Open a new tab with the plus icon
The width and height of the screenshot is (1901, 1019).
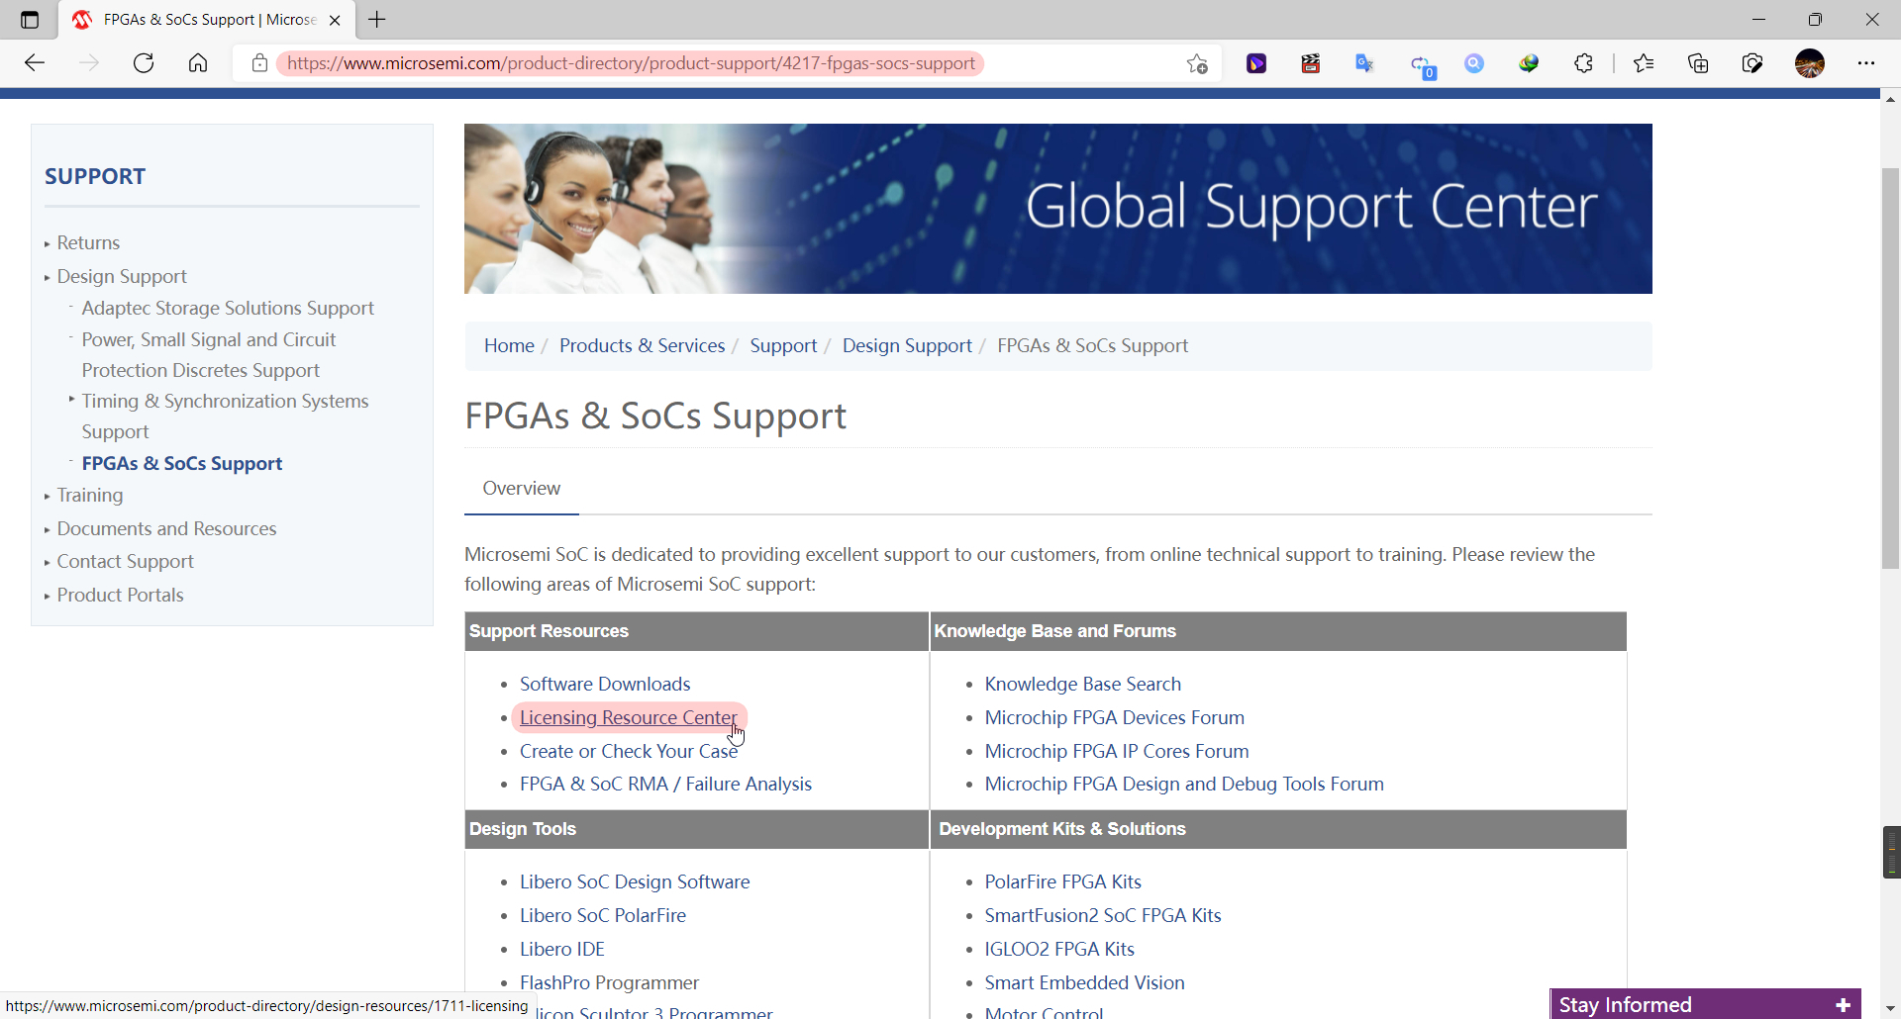click(x=377, y=19)
